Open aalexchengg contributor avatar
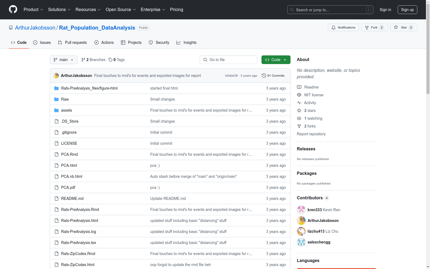This screenshot has width=430, height=269. (301, 242)
